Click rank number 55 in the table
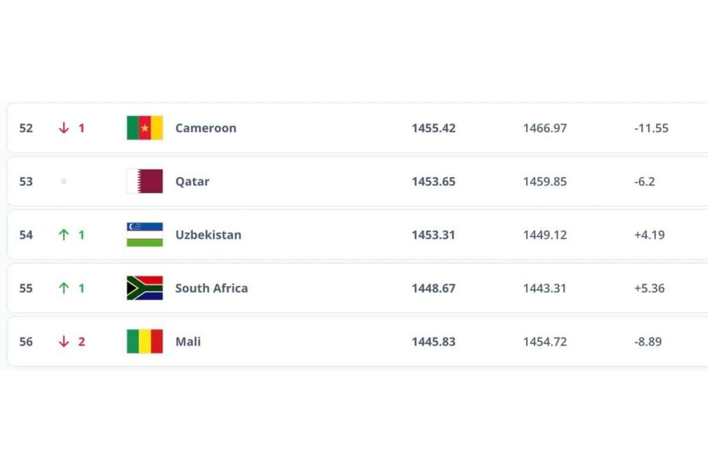This screenshot has width=708, height=472. click(x=26, y=288)
